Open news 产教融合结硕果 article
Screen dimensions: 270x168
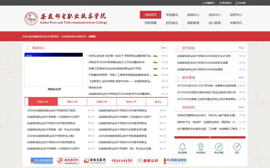pos(120,75)
